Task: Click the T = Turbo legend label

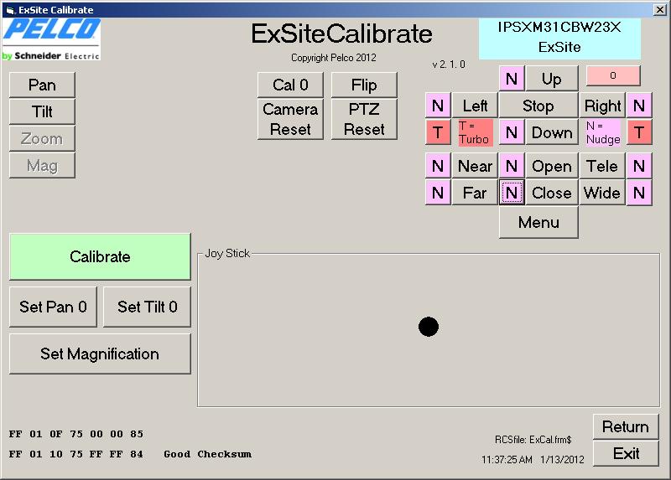Action: [475, 132]
